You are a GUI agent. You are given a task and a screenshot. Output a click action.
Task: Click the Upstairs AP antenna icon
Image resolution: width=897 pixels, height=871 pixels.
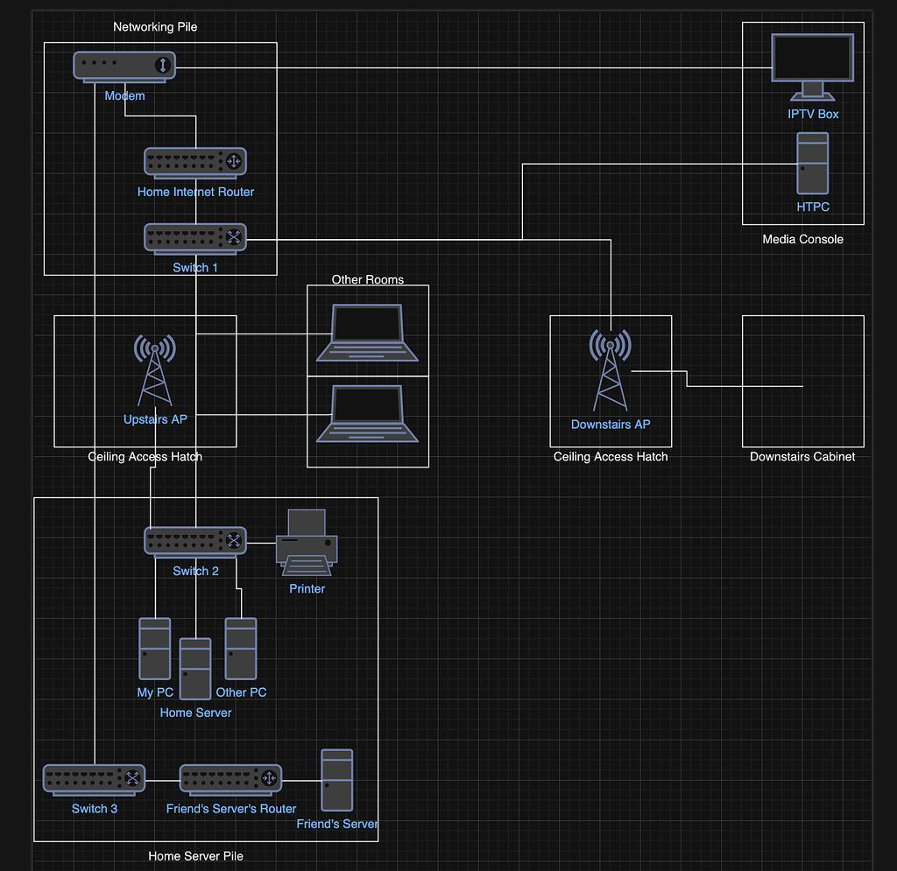(155, 370)
